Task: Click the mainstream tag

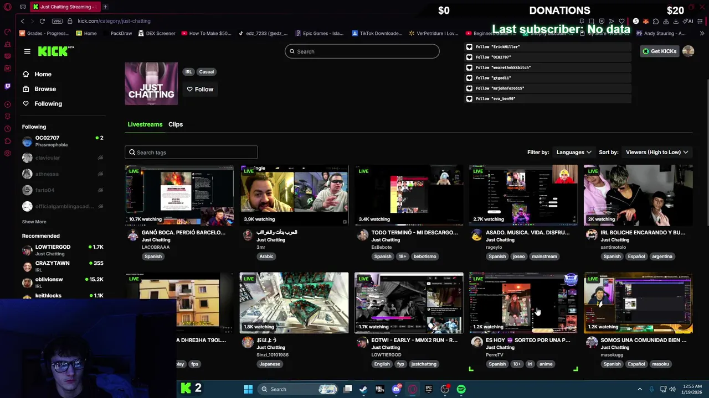Action: pos(544,256)
